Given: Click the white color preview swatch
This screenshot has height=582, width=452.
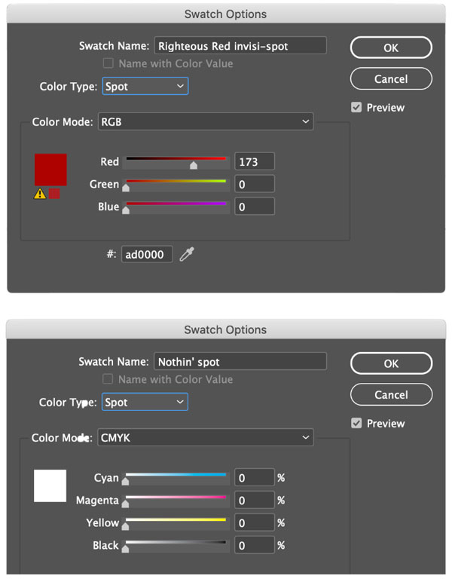Looking at the screenshot, I should [x=50, y=486].
